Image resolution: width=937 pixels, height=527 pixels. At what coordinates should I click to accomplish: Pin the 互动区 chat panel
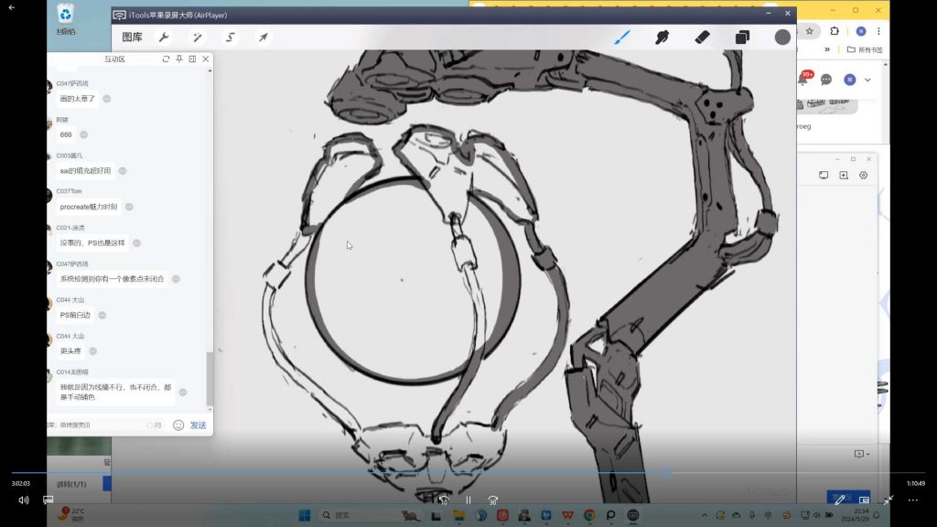click(x=179, y=59)
